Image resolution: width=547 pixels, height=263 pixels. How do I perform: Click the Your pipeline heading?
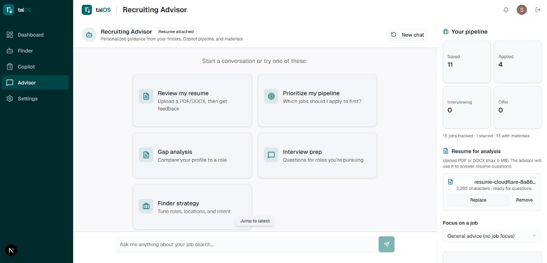(x=469, y=31)
